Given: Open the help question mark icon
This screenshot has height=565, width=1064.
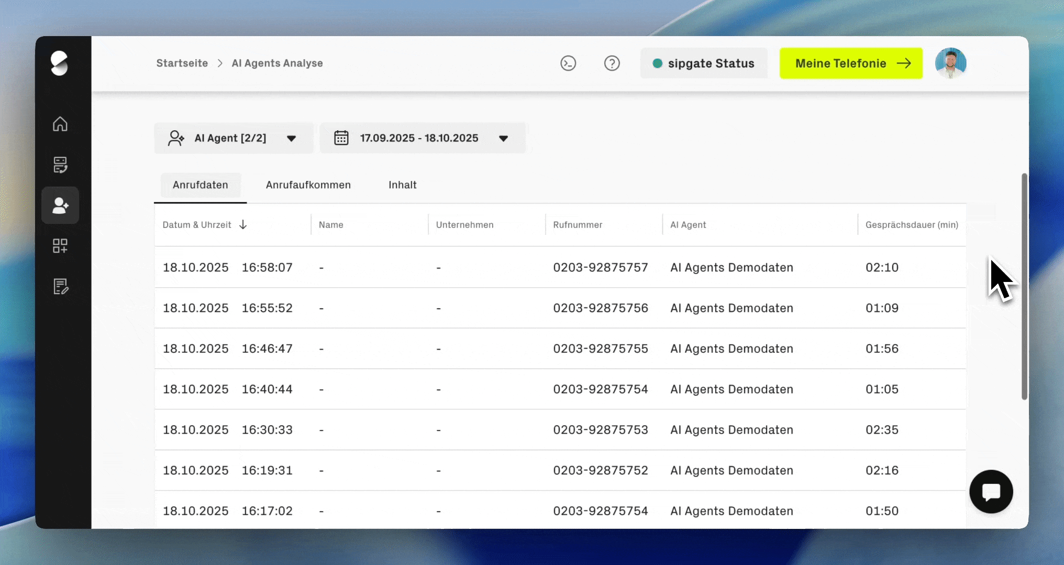Looking at the screenshot, I should point(612,63).
